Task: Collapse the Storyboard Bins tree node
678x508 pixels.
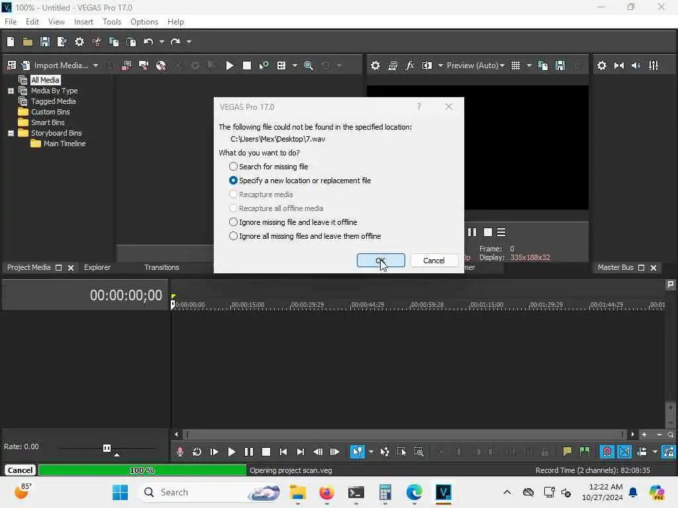Action: coord(11,133)
